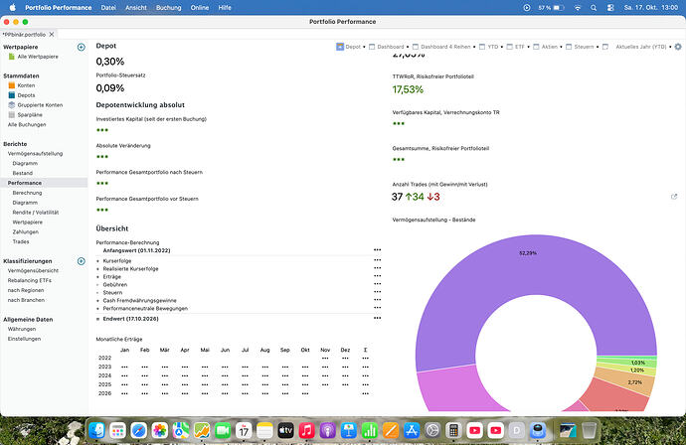The height and width of the screenshot is (445, 686).
Task: Open the App Store from the dock
Action: 412,430
